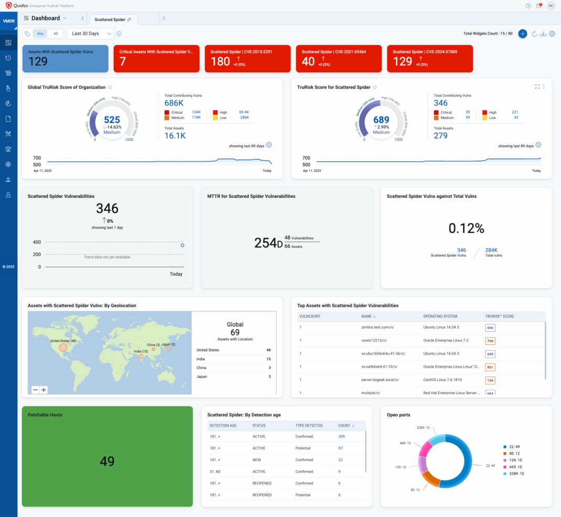Open the RC user profile avatar

click(x=551, y=6)
